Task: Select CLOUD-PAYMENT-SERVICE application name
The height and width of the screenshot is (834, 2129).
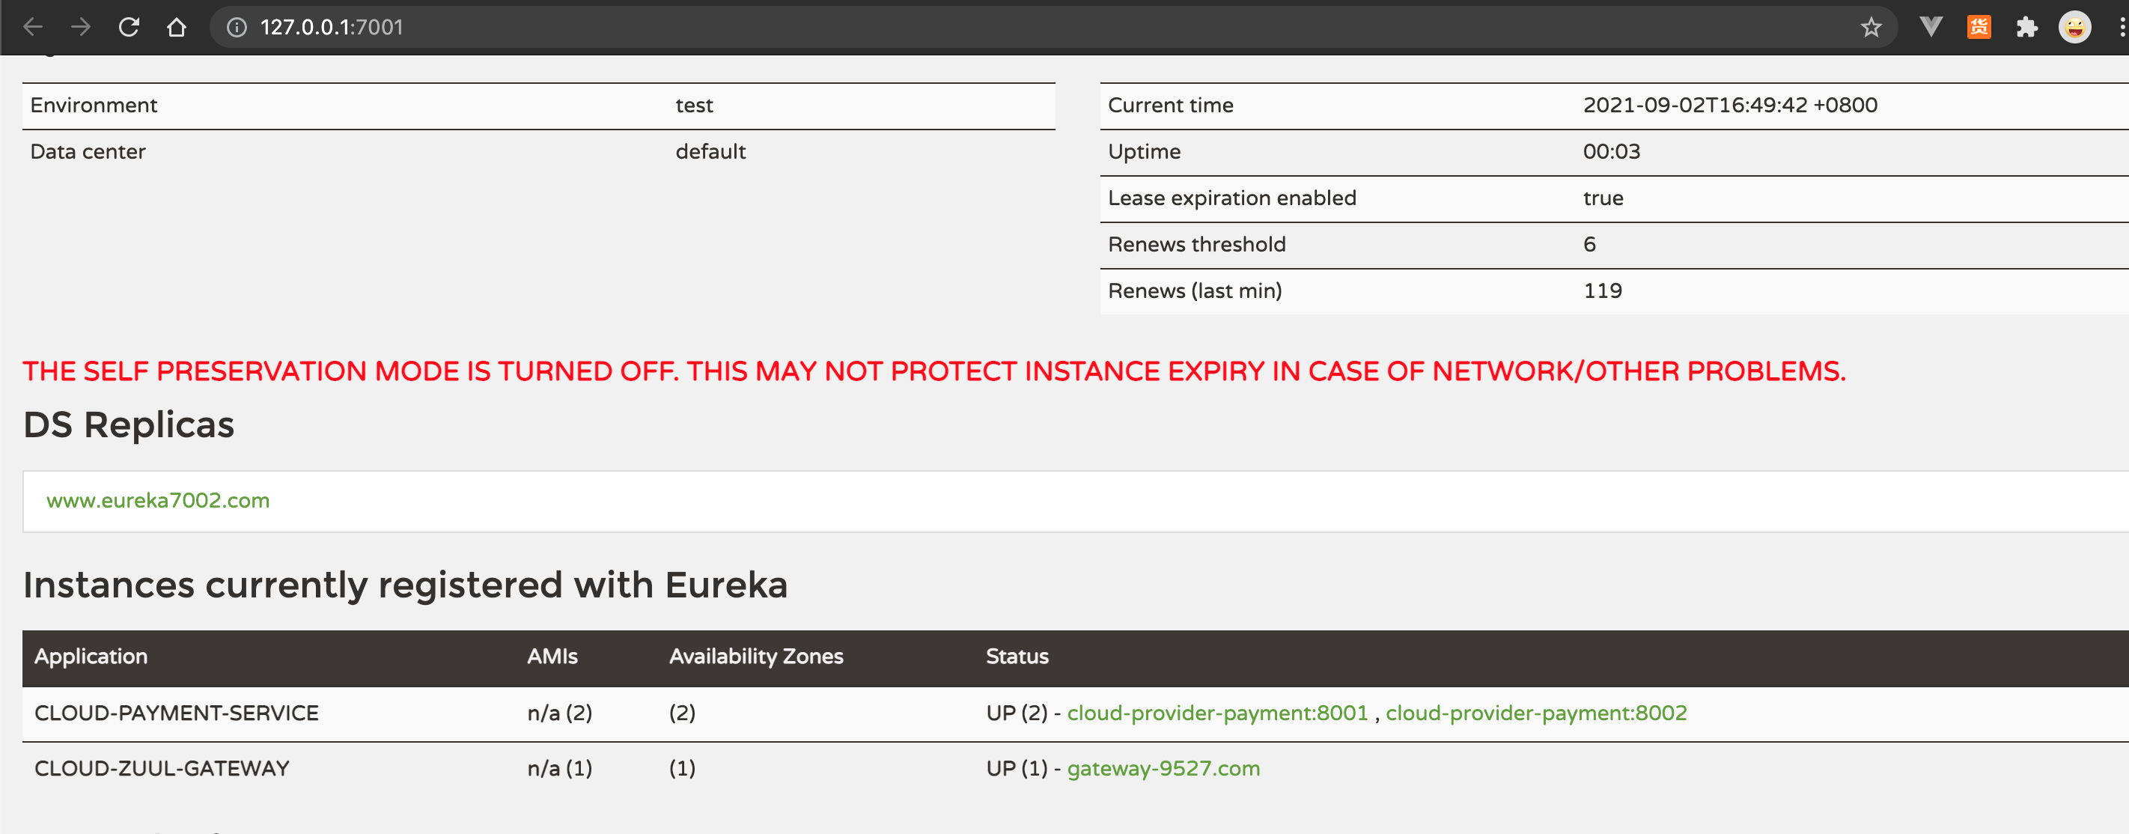Action: pyautogui.click(x=176, y=713)
